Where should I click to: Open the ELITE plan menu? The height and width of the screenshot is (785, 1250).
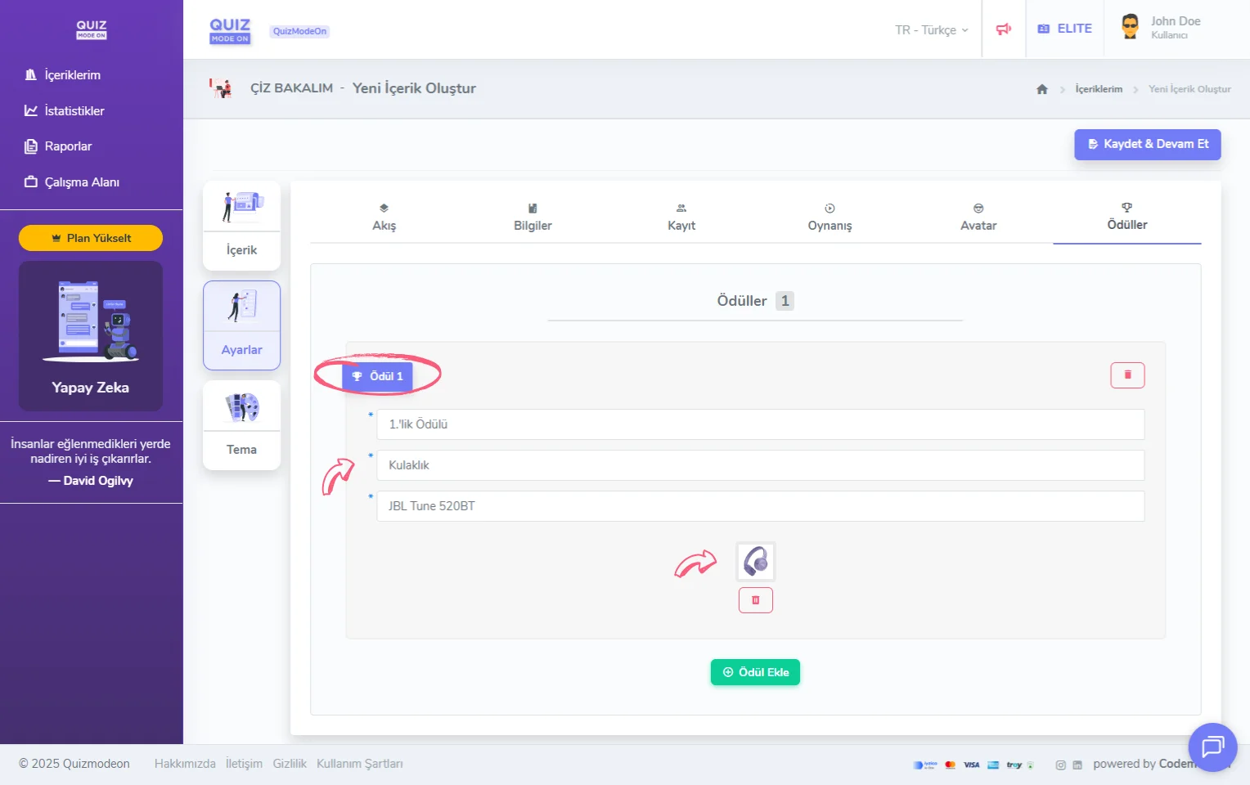(1064, 29)
